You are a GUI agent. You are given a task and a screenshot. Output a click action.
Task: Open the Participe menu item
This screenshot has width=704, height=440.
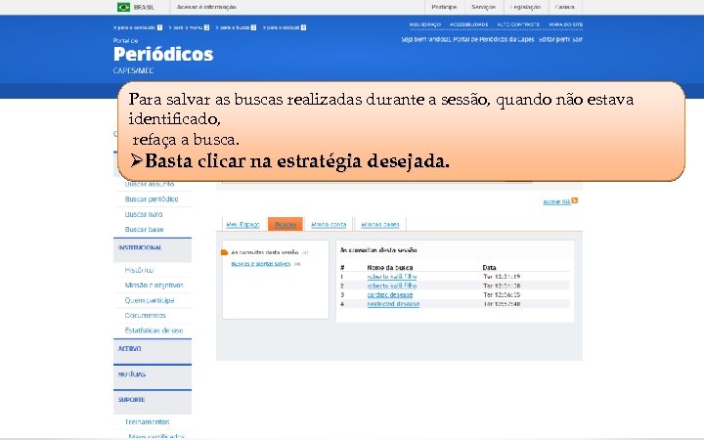[444, 7]
